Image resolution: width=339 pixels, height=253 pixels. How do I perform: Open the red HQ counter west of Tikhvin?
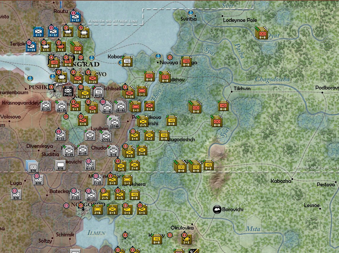tap(223, 106)
